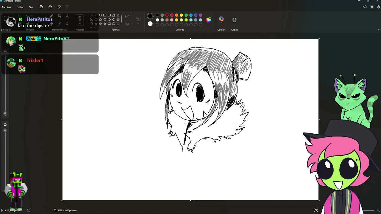Select the Polygon shape
The width and height of the screenshot is (381, 214).
pyautogui.click(x=114, y=15)
